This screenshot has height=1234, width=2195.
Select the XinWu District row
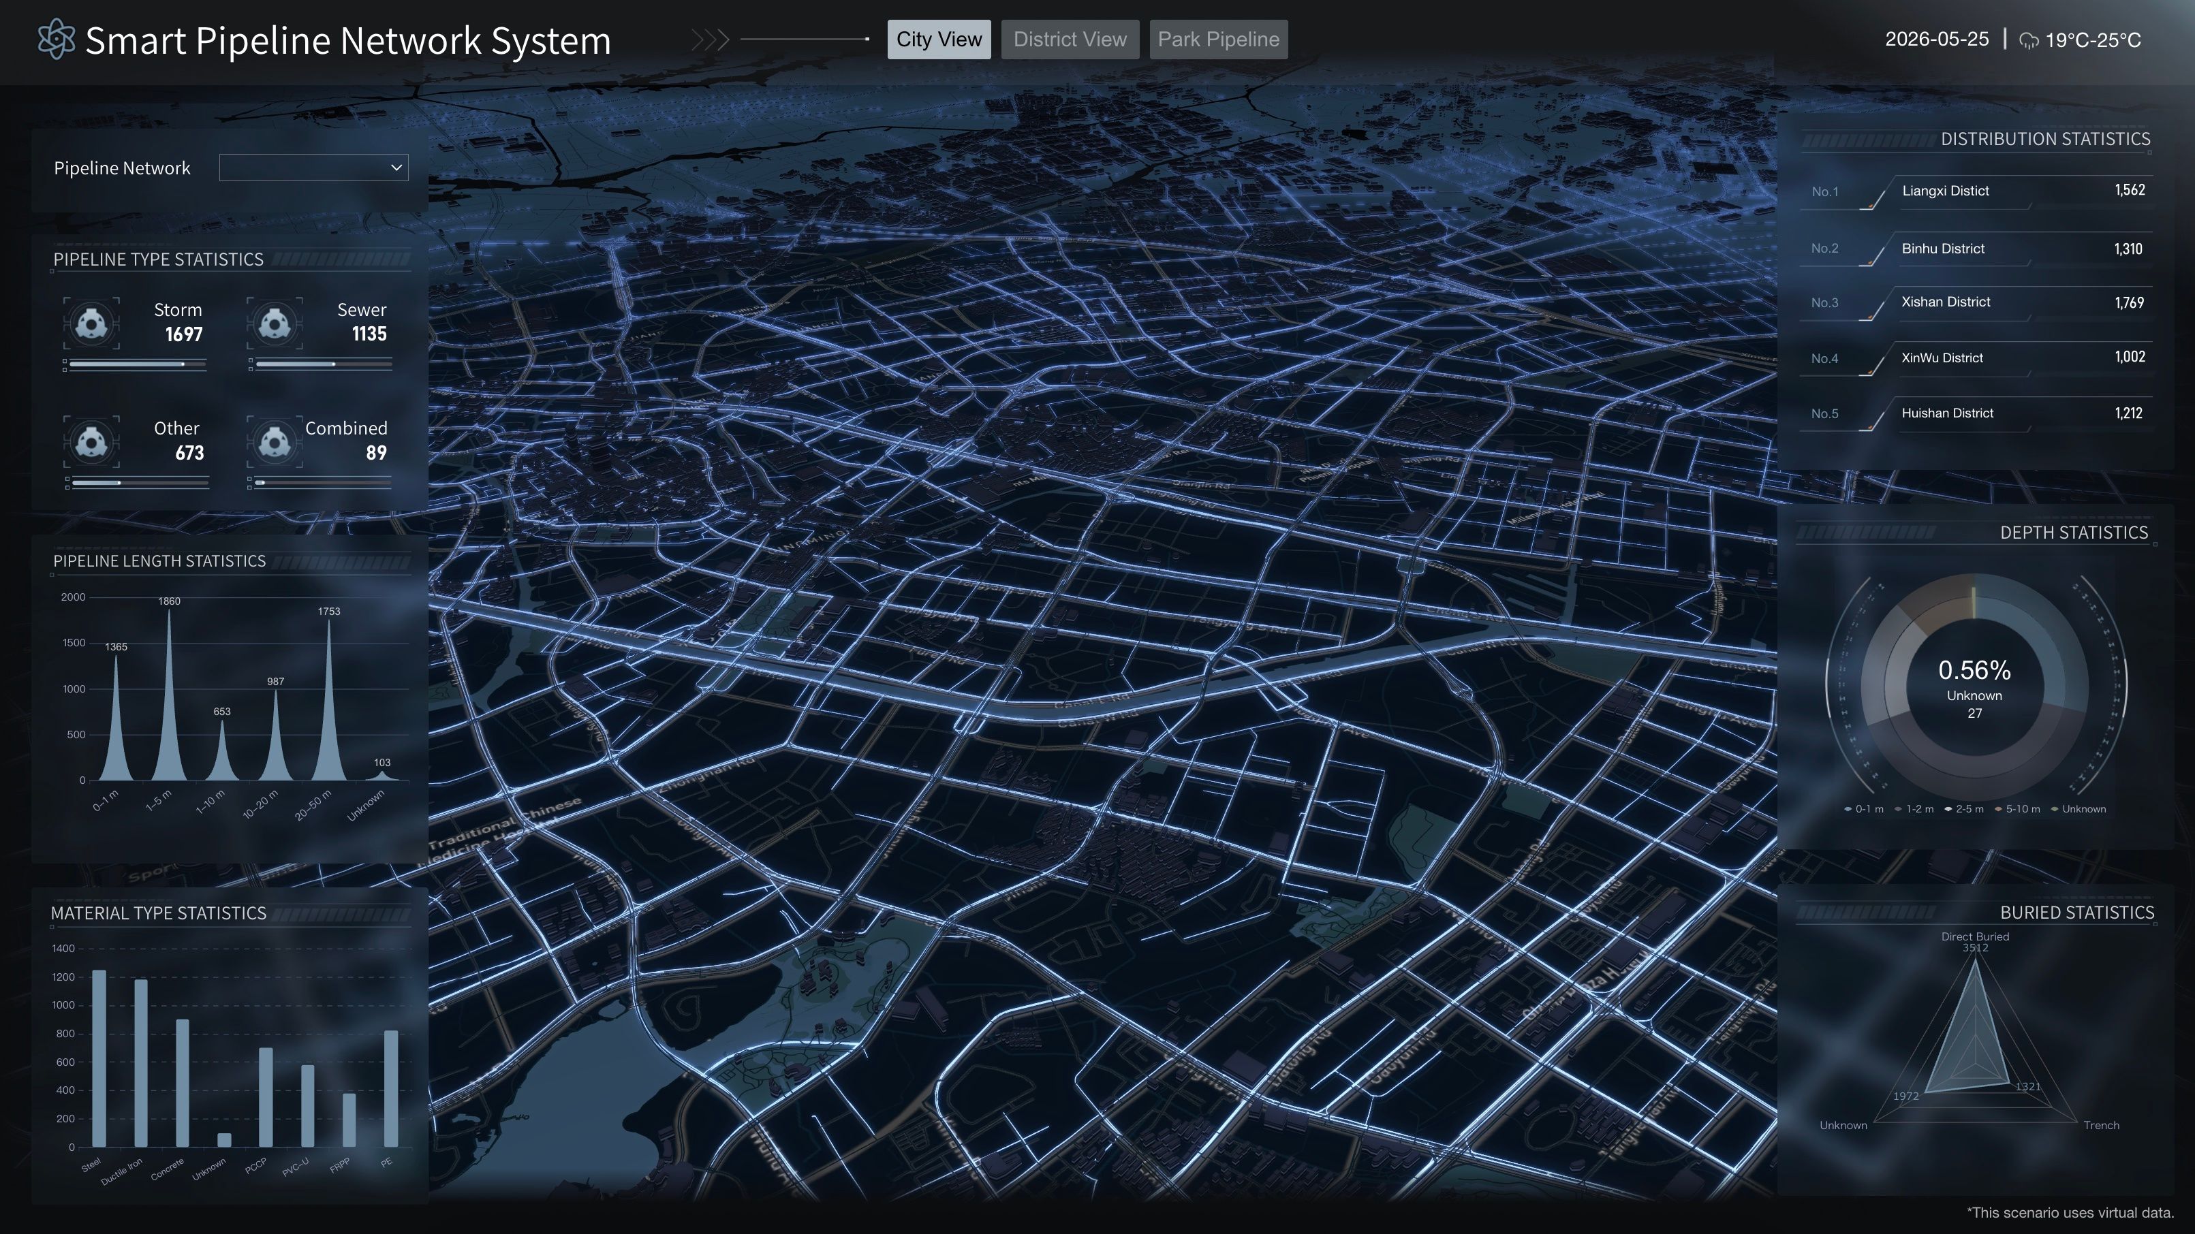pyautogui.click(x=1977, y=360)
